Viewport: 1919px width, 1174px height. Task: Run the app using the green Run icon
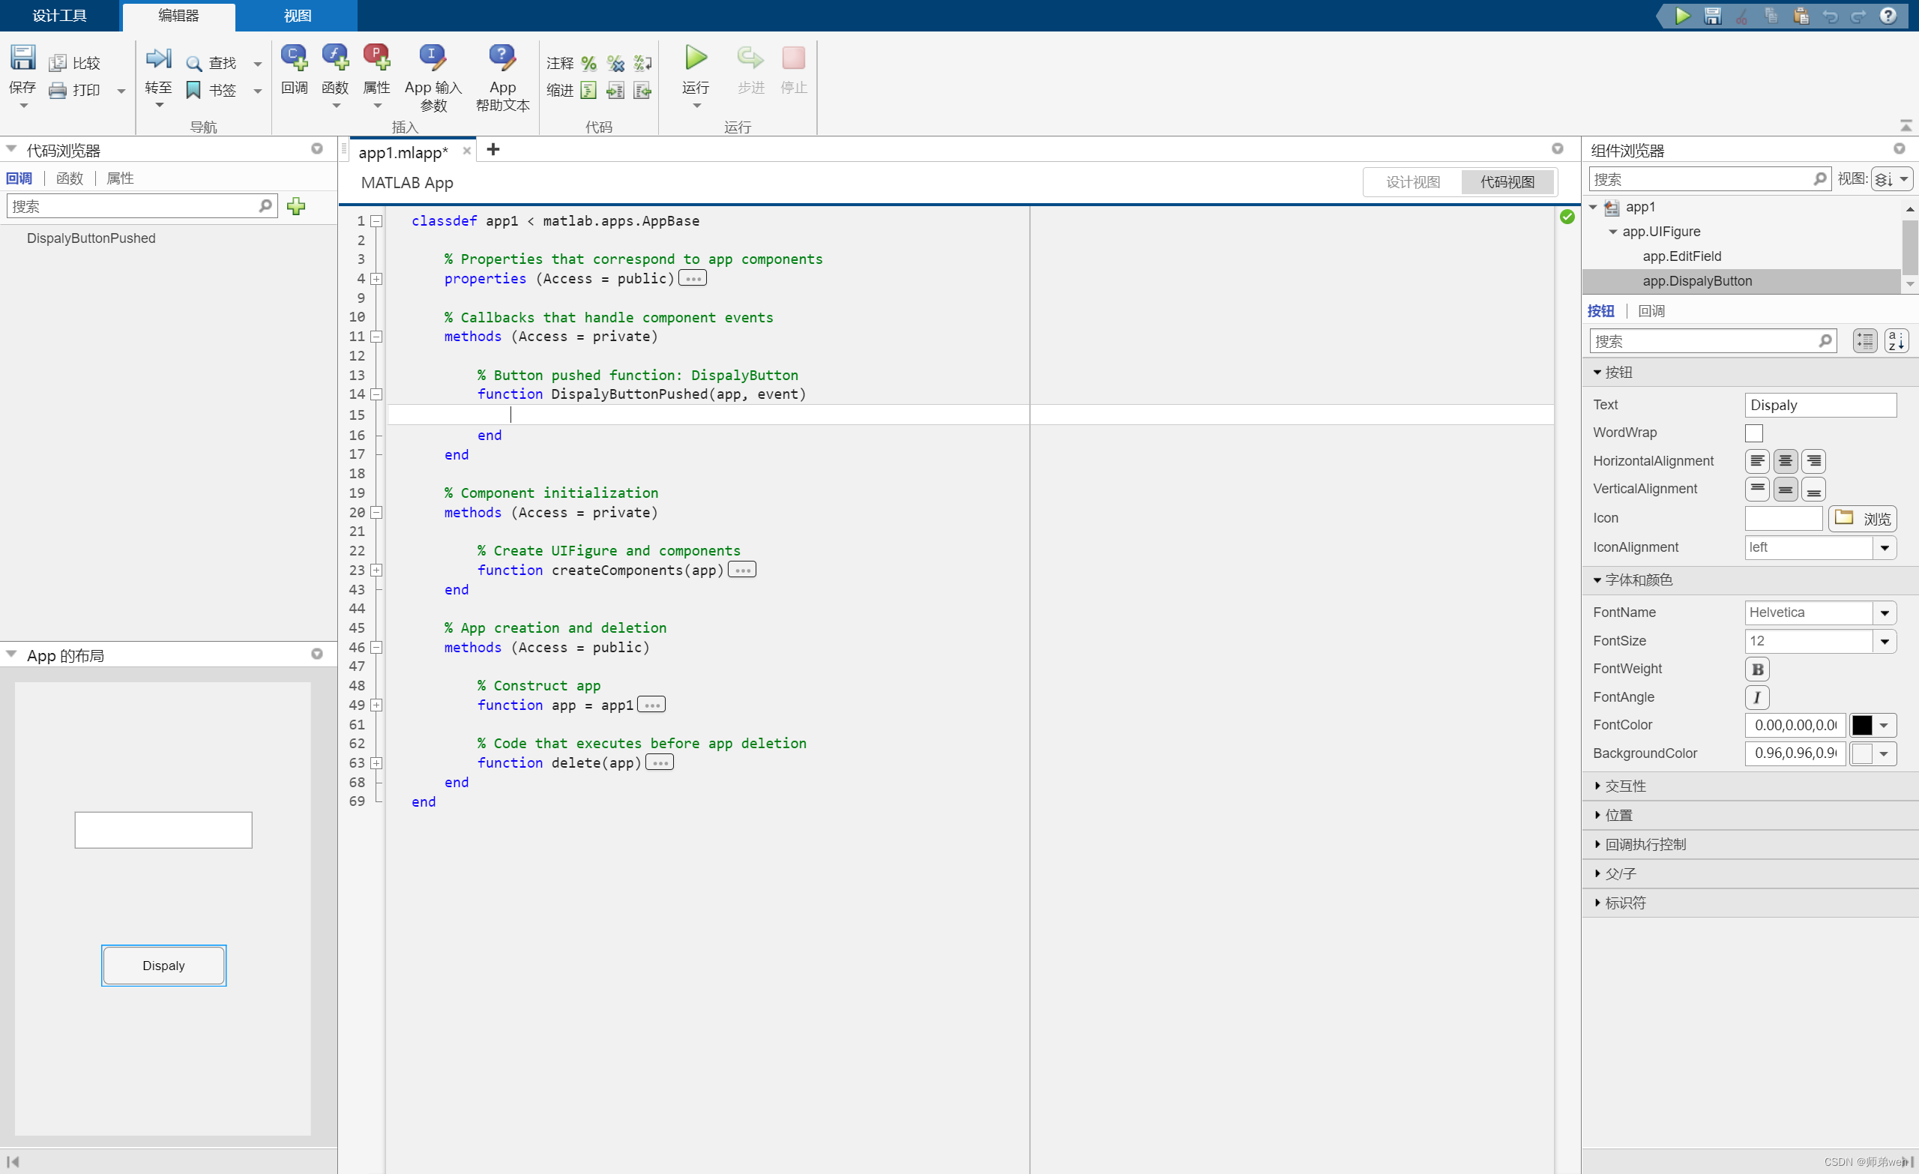pyautogui.click(x=694, y=57)
